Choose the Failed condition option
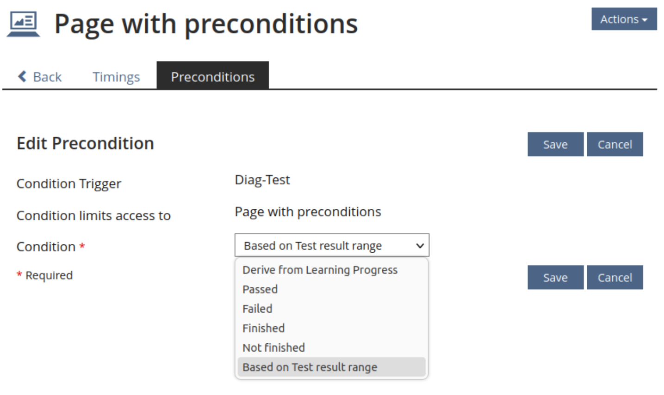 tap(257, 309)
